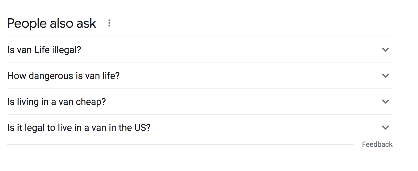Hit the last question's chevron icon

(385, 128)
